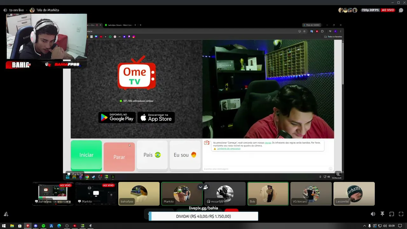Select the Markito live stream thumbnail
Viewport: 407px width, 229px height.
pyautogui.click(x=96, y=194)
